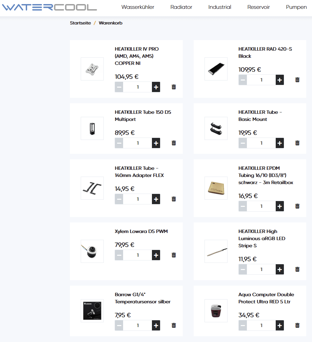The width and height of the screenshot is (312, 342).
Task: Delete HEATKILLER EPDM Tubing from cart
Action: [x=297, y=206]
